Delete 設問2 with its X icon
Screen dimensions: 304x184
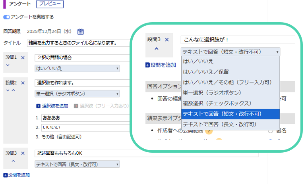coord(23,83)
